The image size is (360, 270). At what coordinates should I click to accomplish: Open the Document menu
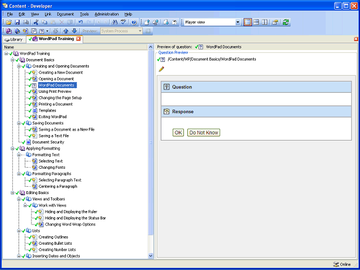[65, 14]
